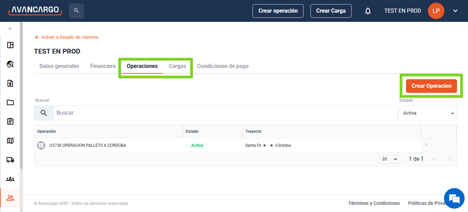The width and height of the screenshot is (468, 212).
Task: Open the folder icon in sidebar
Action: coord(10,102)
